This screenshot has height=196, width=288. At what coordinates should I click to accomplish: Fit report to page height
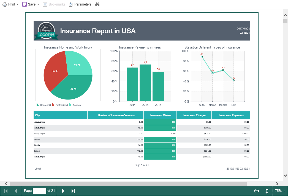tap(267, 191)
